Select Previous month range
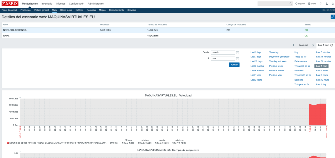Screen dimensions: 335x158 click(276, 71)
